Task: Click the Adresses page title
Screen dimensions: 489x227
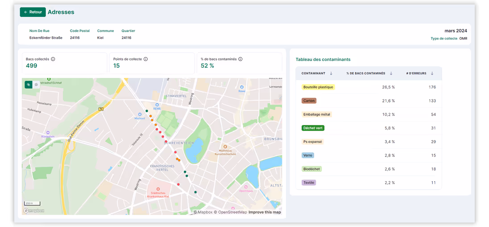Action: (61, 12)
